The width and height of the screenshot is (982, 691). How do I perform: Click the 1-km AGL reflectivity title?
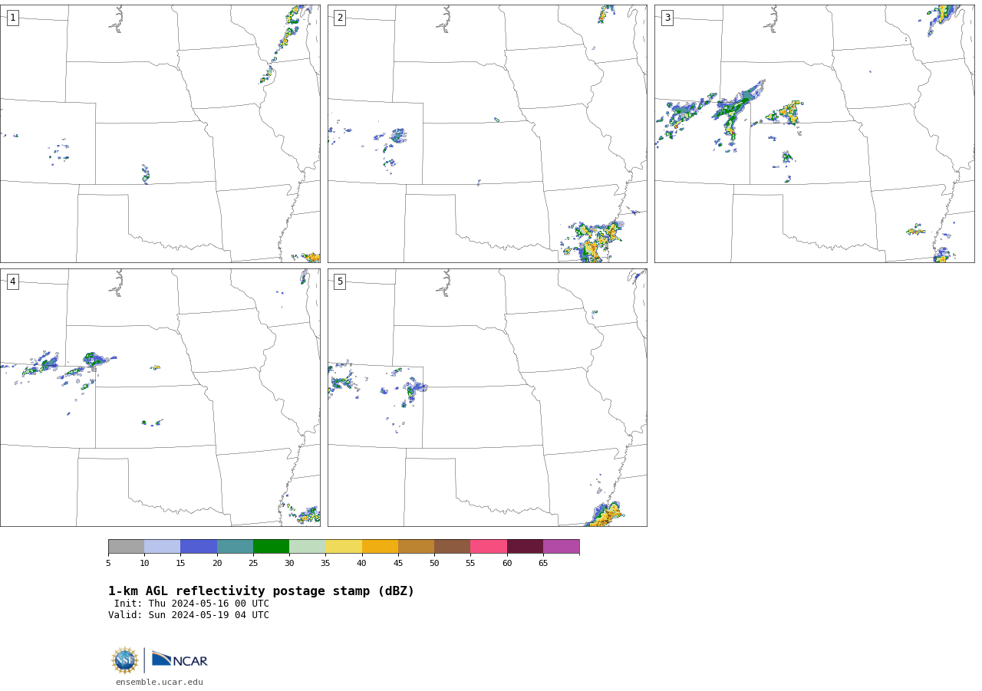(x=261, y=591)
